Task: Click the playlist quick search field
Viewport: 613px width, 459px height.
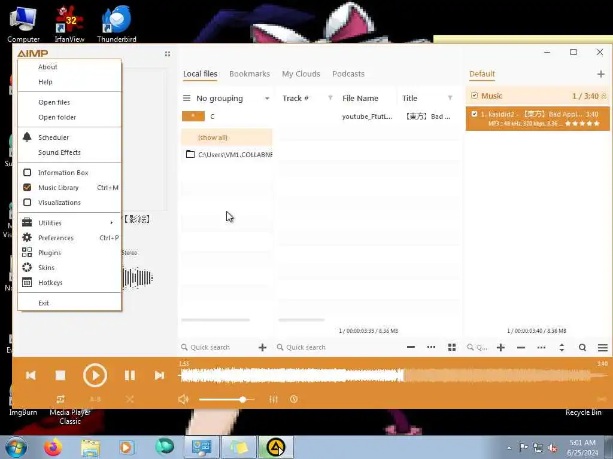Action: [477, 347]
